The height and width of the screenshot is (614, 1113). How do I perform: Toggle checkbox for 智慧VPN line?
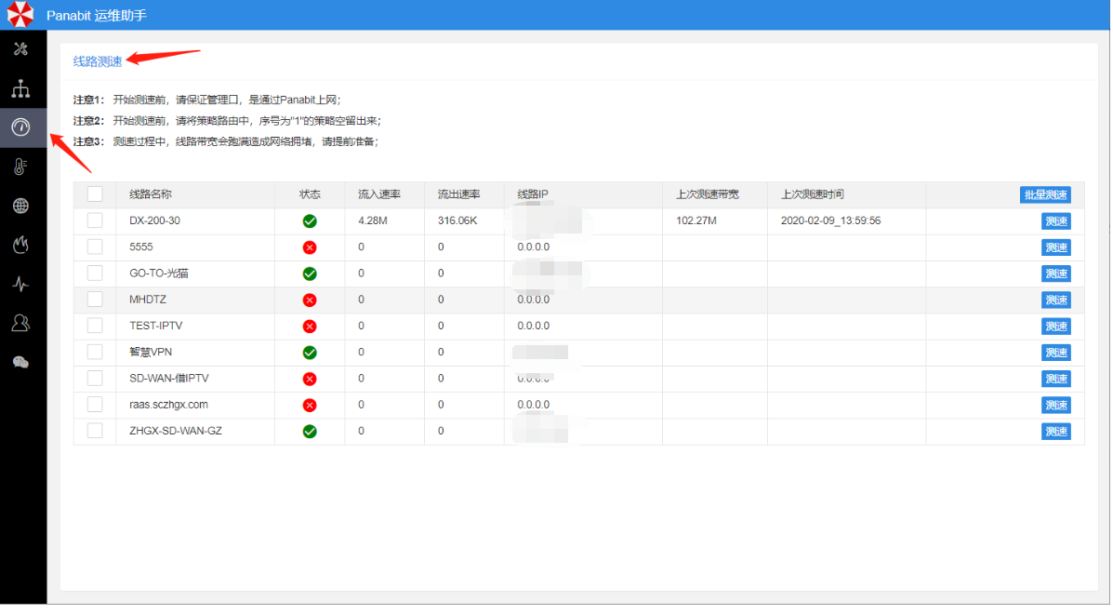click(x=95, y=352)
